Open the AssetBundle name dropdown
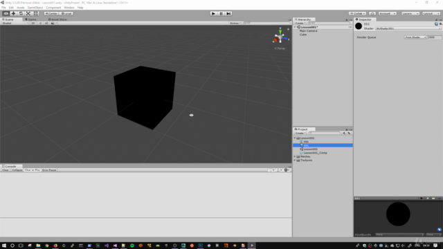 tap(400, 234)
